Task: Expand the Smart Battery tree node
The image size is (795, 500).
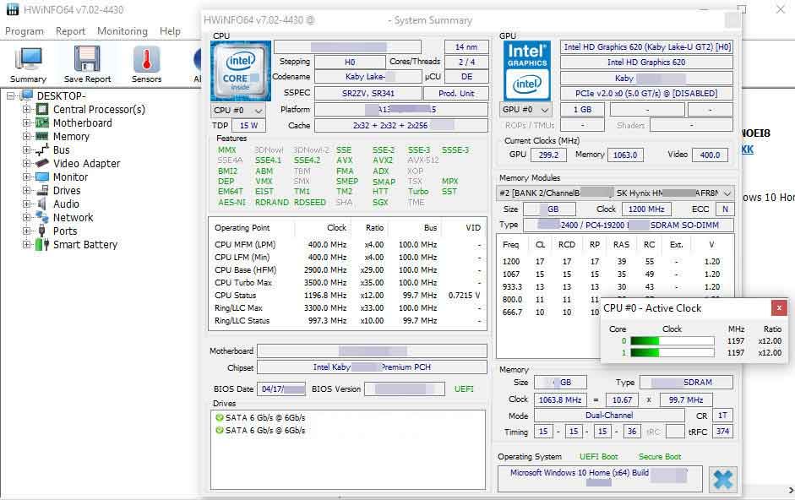Action: (x=26, y=244)
